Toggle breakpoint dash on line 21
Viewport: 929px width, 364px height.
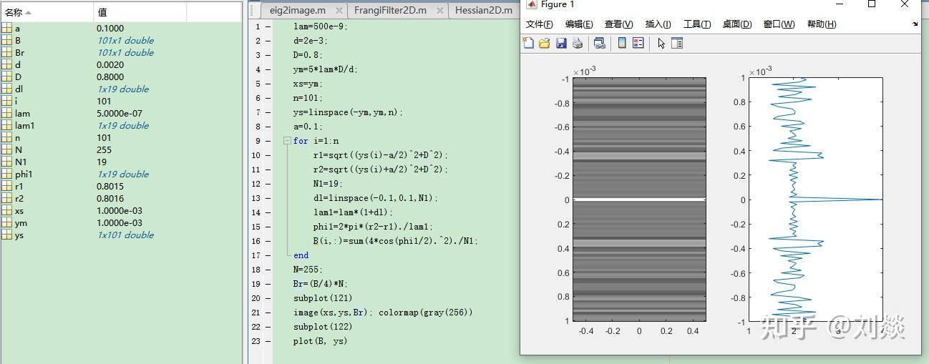pyautogui.click(x=268, y=313)
